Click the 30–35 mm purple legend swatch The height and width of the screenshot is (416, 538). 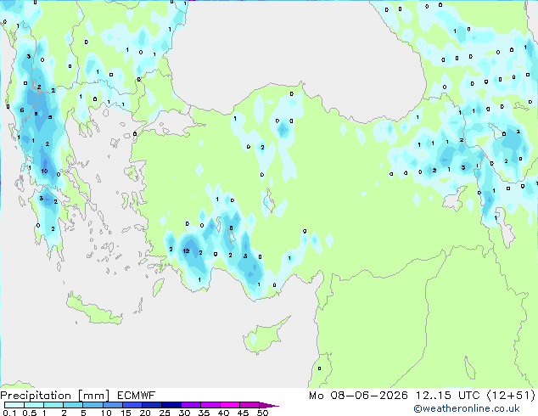190,405
